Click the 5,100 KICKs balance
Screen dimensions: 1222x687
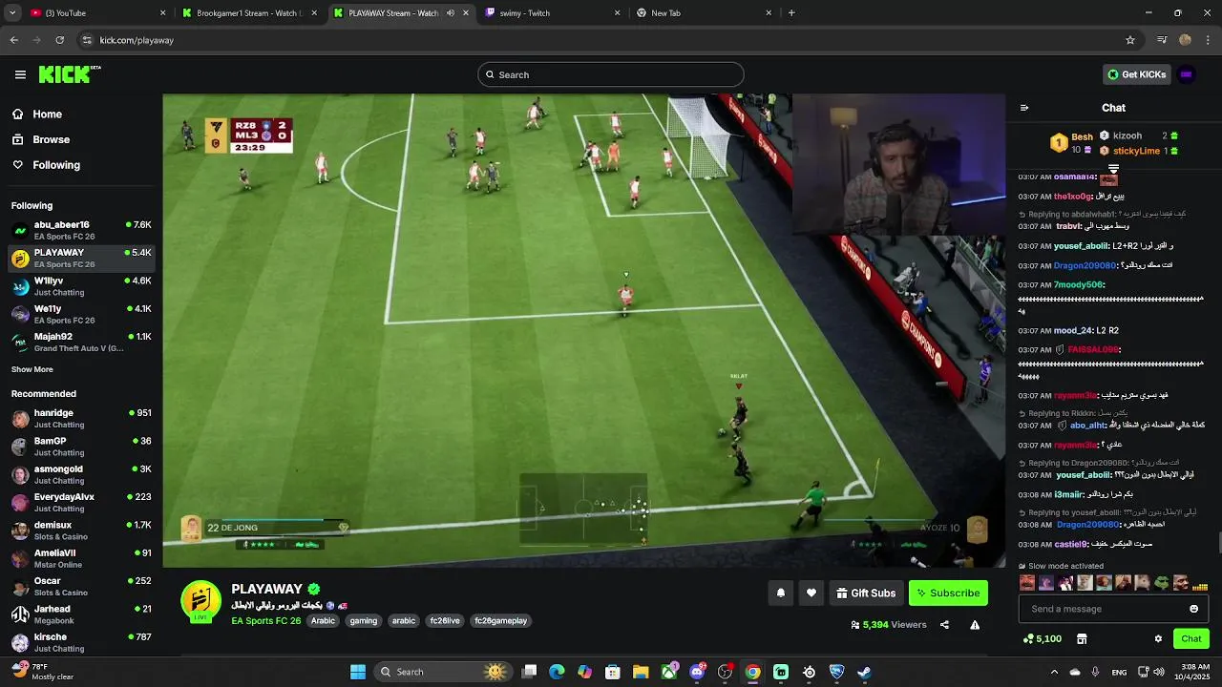coord(1042,638)
